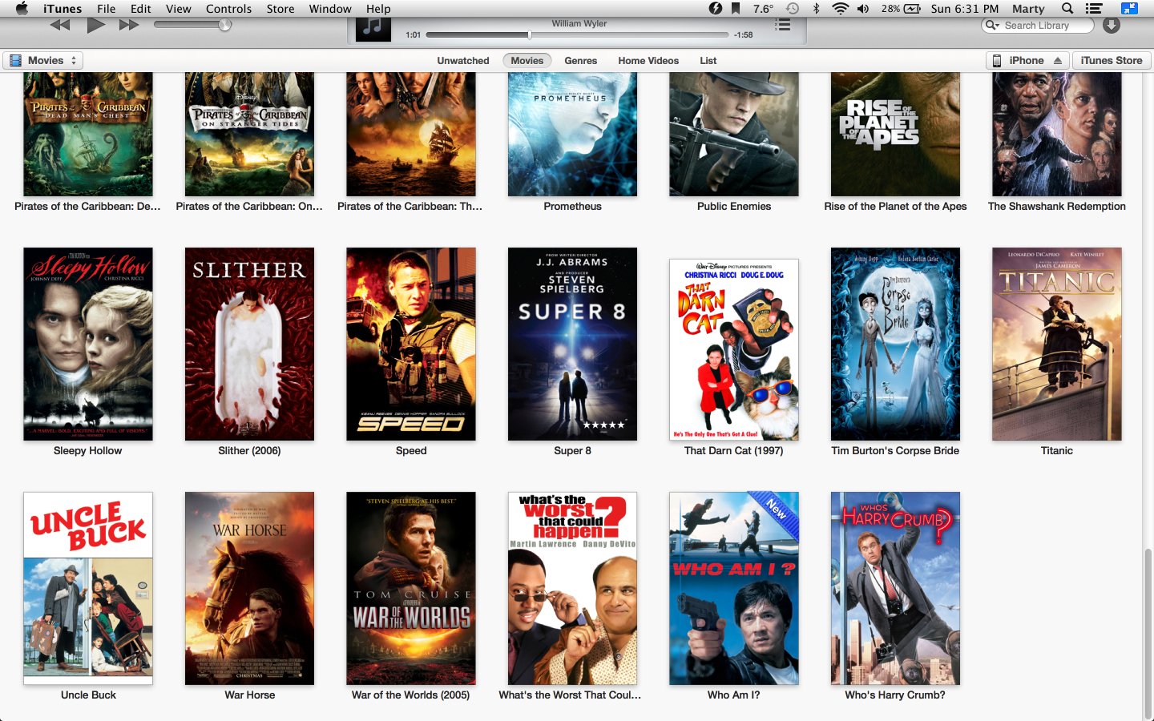Select the Titanic movie poster
This screenshot has width=1154, height=721.
pos(1057,344)
